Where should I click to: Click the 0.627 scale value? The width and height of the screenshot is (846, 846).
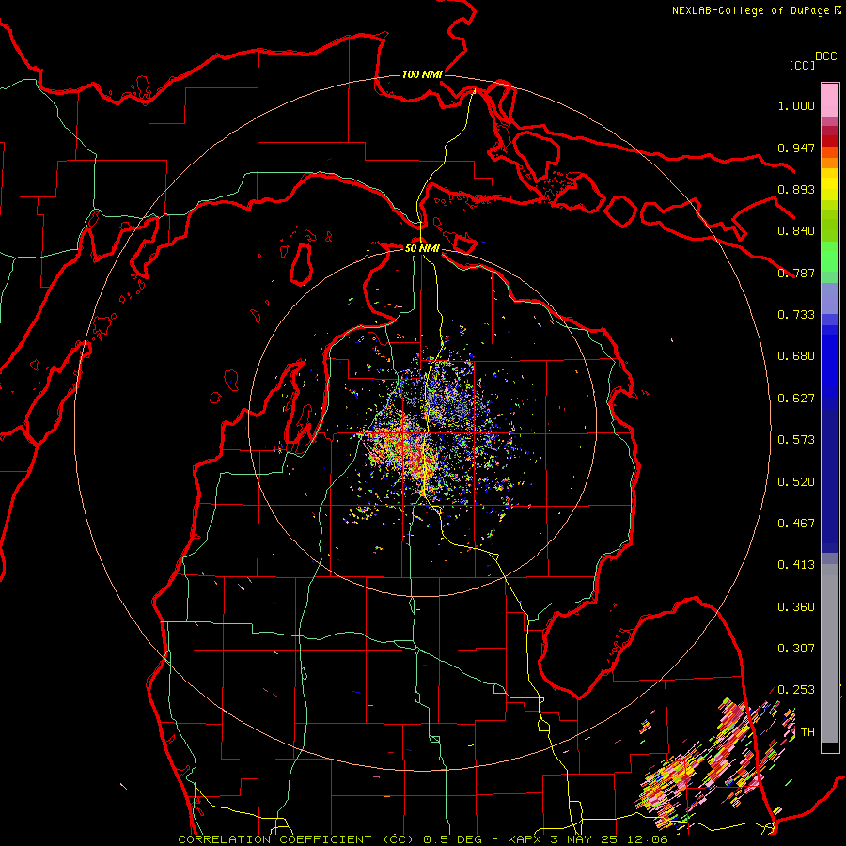click(796, 399)
